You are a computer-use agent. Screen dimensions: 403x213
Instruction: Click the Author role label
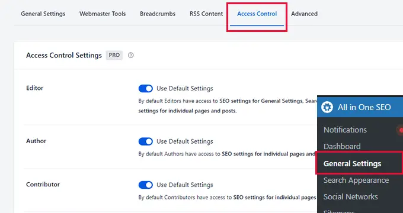(x=36, y=141)
